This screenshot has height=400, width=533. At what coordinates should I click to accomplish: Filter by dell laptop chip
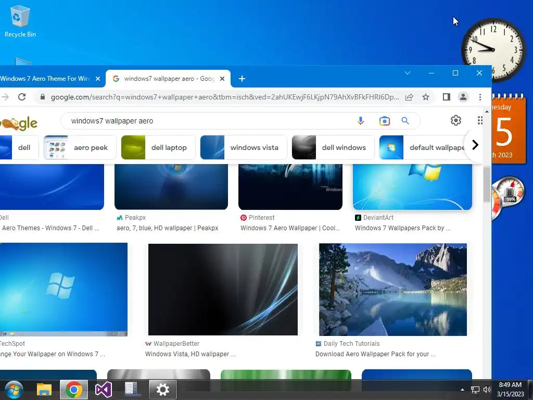[x=158, y=147]
